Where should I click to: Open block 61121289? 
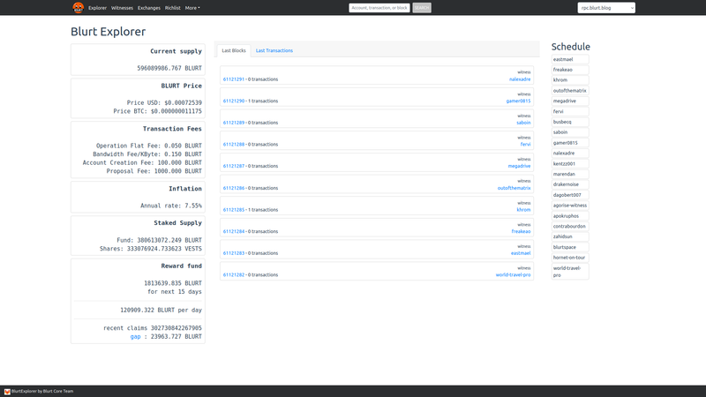pos(234,123)
